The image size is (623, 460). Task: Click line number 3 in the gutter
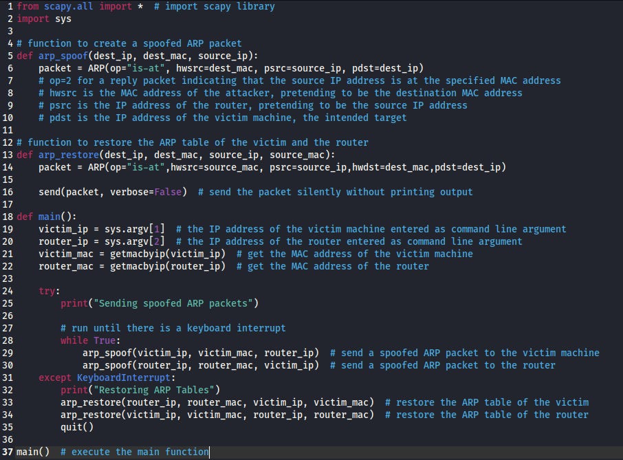click(10, 31)
